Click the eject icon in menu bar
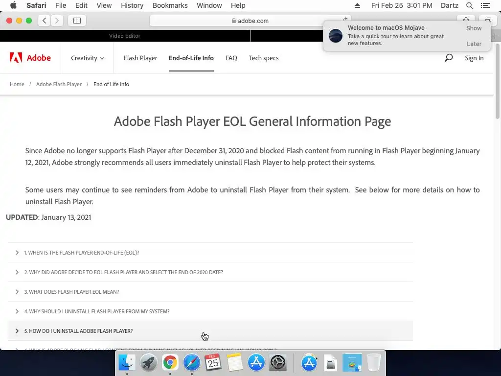 [357, 5]
